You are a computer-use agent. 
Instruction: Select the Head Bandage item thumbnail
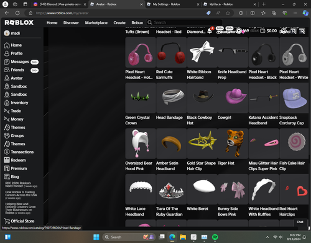pos(171,98)
